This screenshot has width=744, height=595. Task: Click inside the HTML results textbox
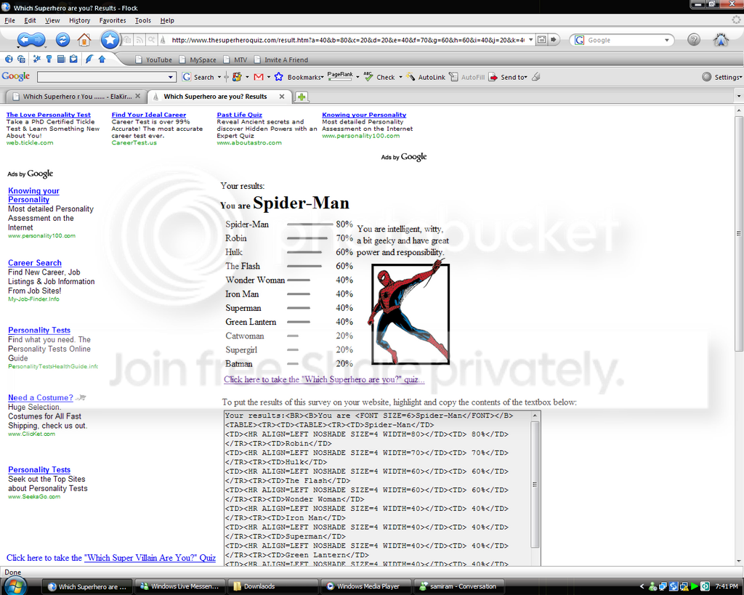coord(377,488)
